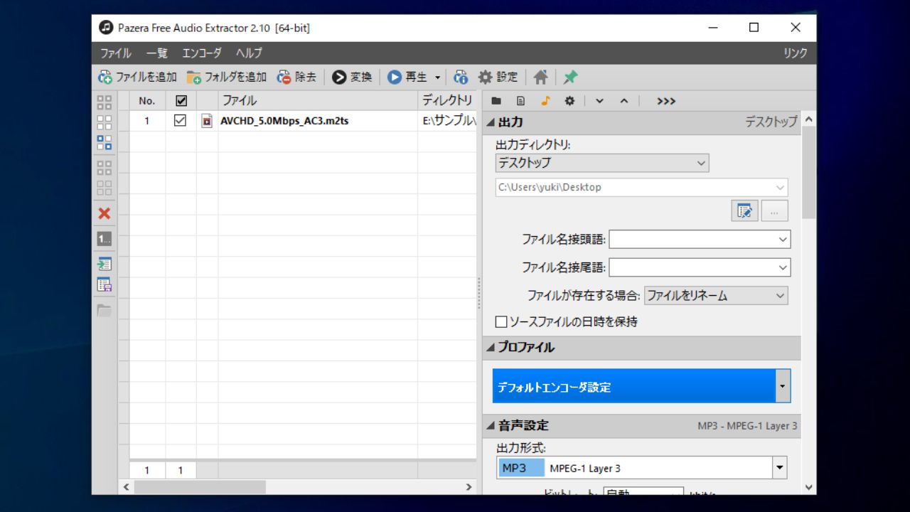Viewport: 910px width, 512px height.
Task: Click the file list horizontal scrollbar thumb
Action: coord(200,487)
